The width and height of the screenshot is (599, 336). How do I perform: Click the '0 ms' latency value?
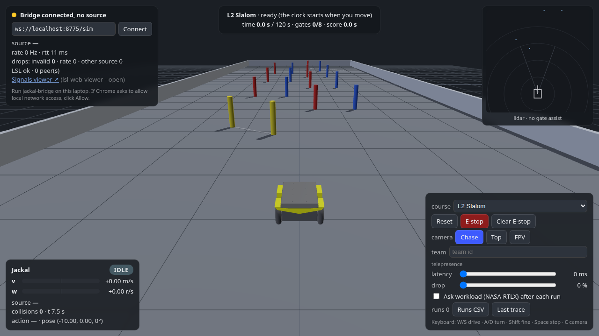[x=580, y=274]
